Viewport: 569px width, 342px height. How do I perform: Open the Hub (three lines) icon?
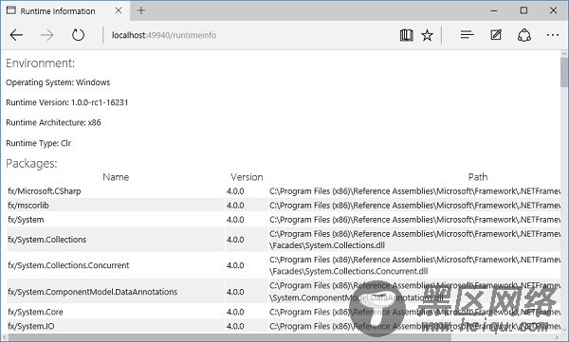(x=467, y=35)
